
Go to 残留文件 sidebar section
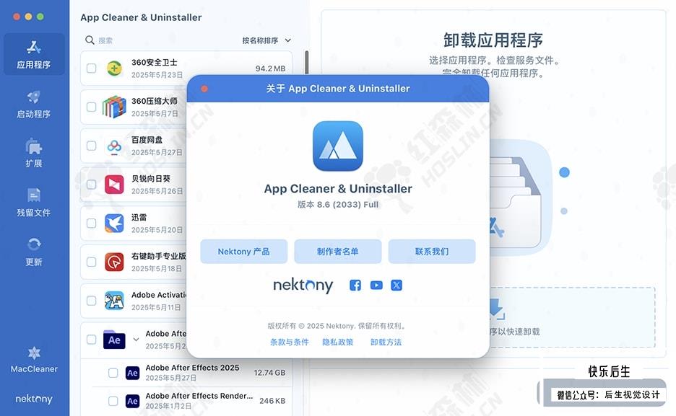pos(34,203)
